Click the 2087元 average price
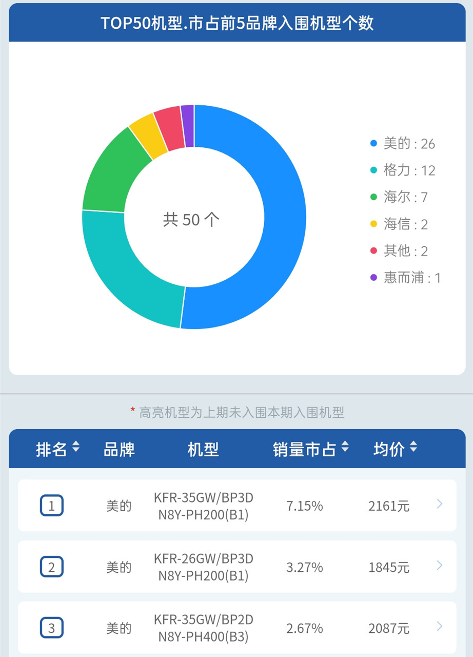The width and height of the screenshot is (473, 657). click(x=389, y=628)
